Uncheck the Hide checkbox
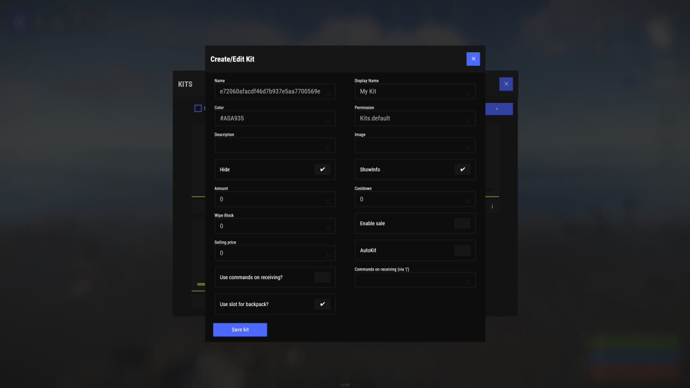The image size is (690, 388). [x=322, y=169]
